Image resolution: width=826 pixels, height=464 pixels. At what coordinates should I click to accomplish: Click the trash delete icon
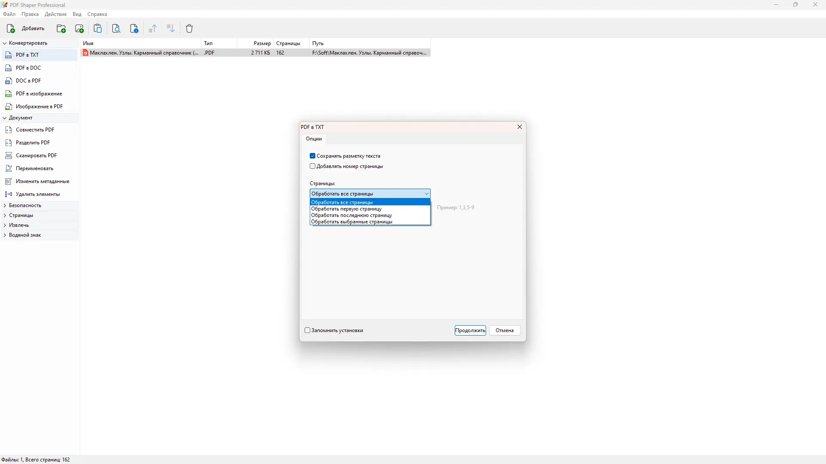click(189, 29)
